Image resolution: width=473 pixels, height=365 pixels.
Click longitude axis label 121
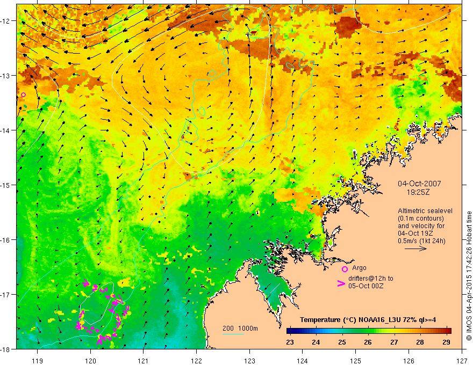(x=144, y=361)
